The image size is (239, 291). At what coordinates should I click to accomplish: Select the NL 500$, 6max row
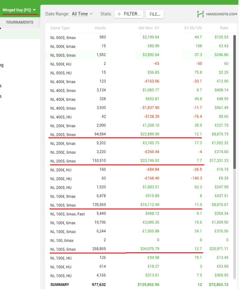coord(139,55)
